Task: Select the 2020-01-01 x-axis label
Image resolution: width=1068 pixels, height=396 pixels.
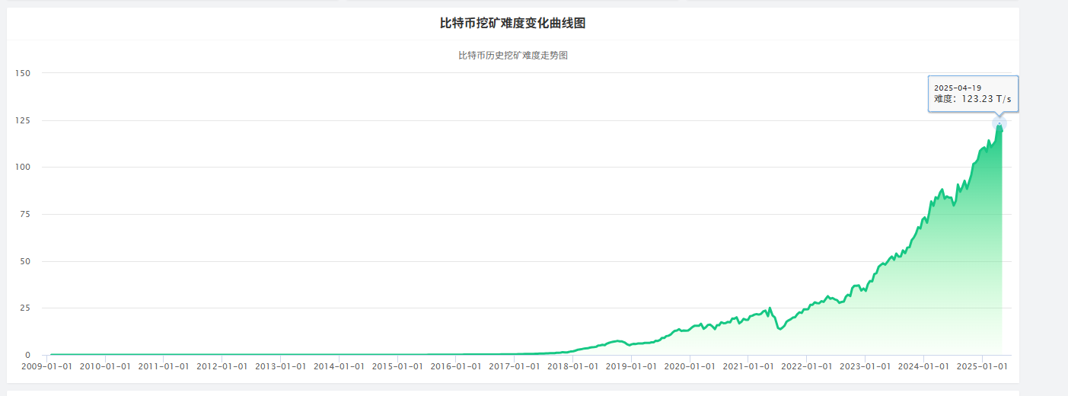Action: [x=690, y=366]
